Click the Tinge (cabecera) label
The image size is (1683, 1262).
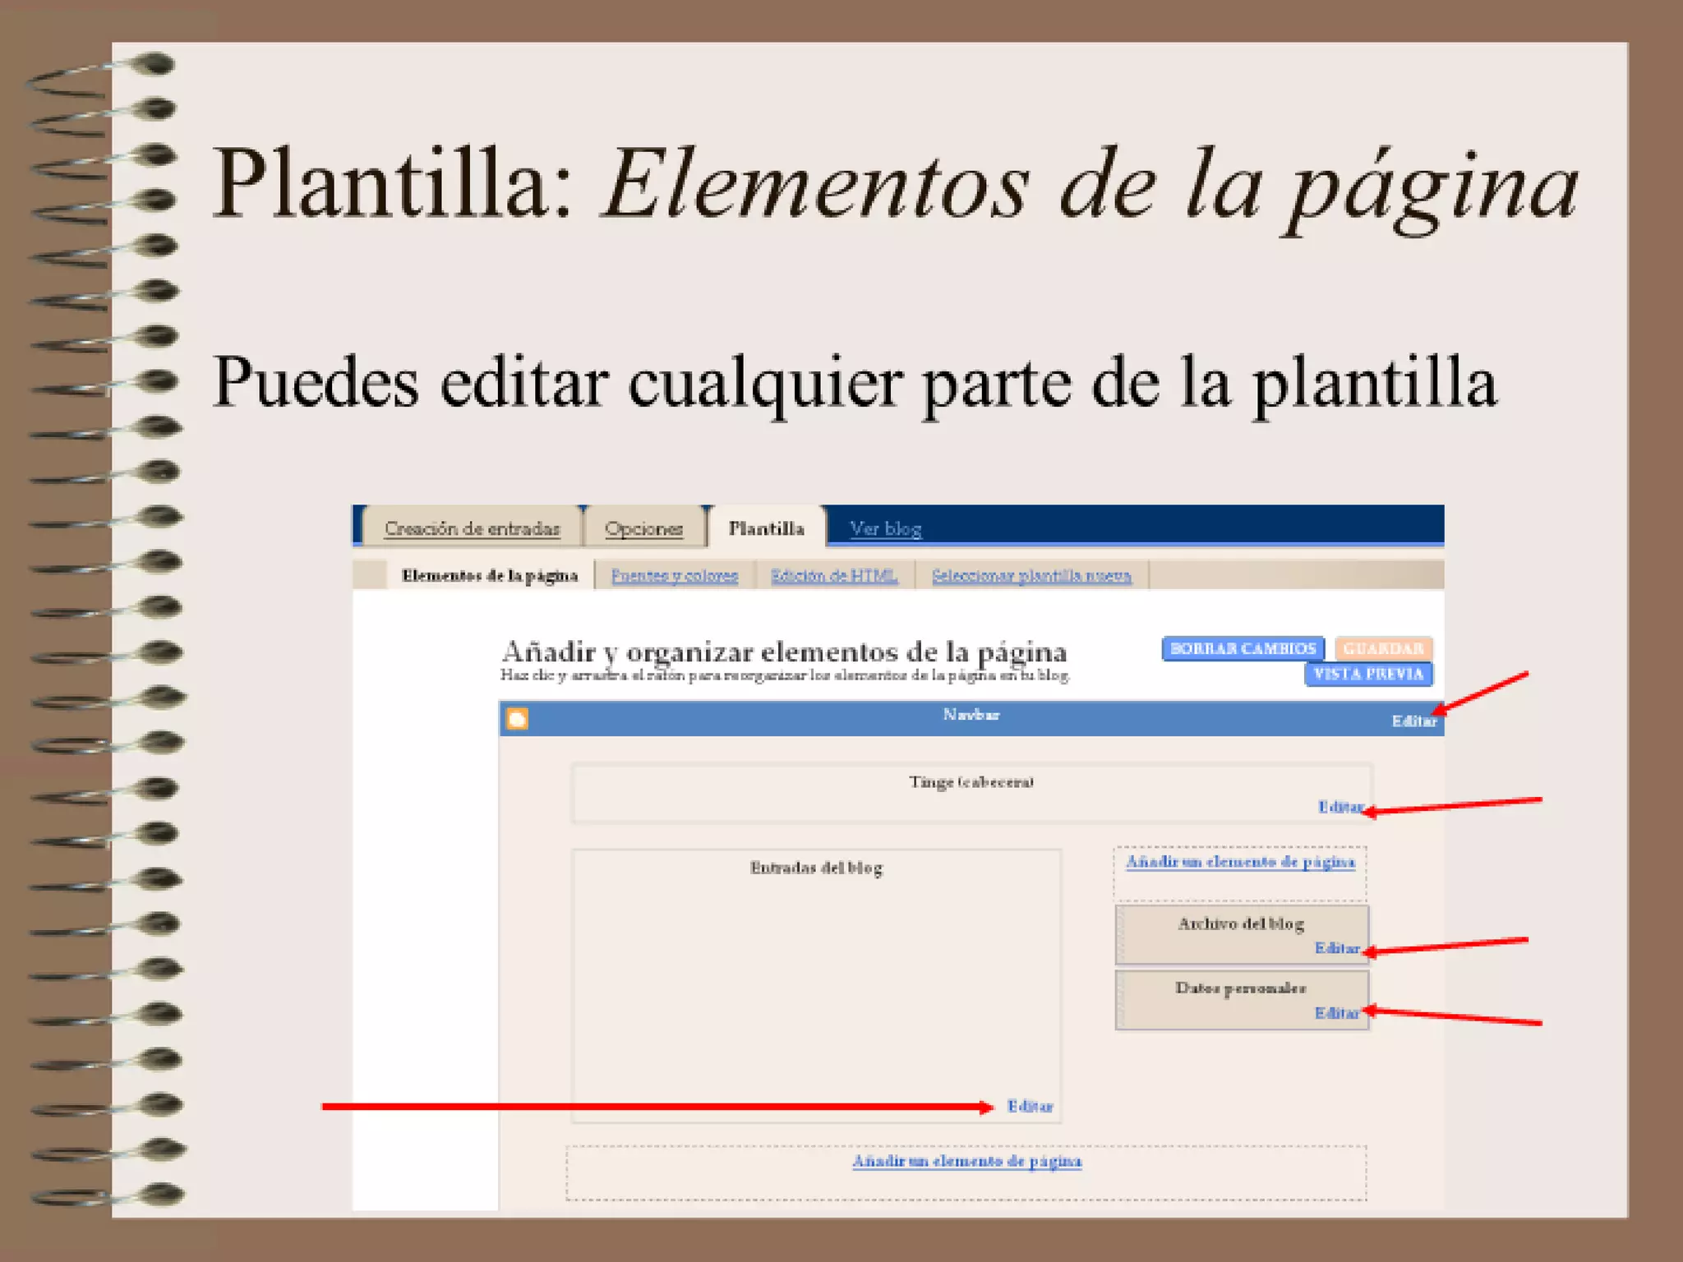[971, 782]
